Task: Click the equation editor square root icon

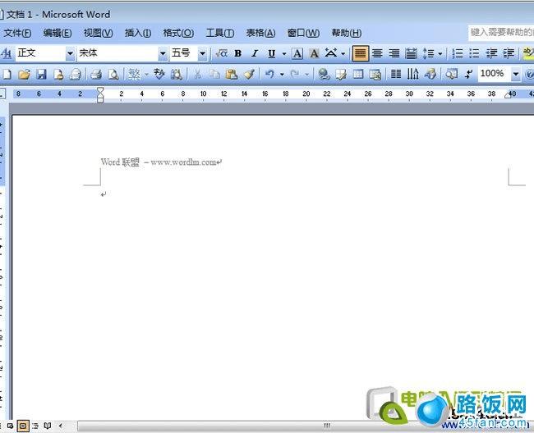Action: 221,53
